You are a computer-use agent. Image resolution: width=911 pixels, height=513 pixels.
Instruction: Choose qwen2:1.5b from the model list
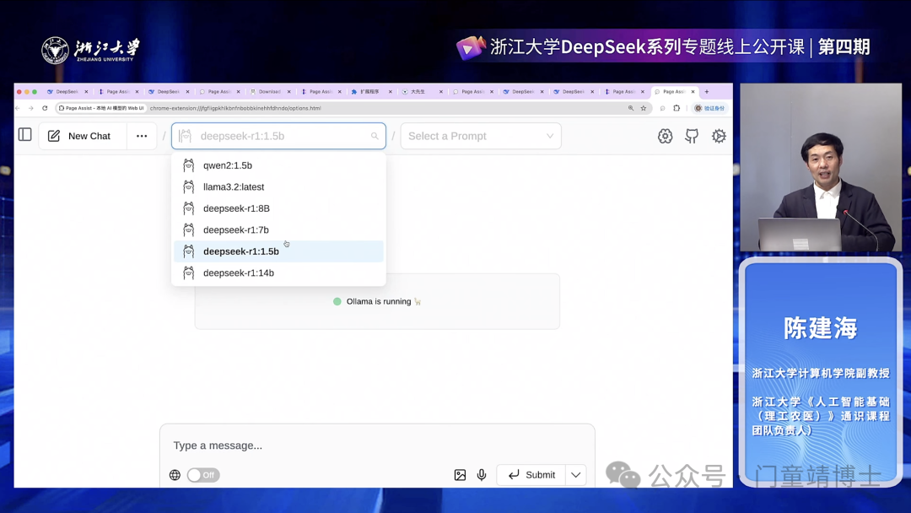click(x=279, y=165)
